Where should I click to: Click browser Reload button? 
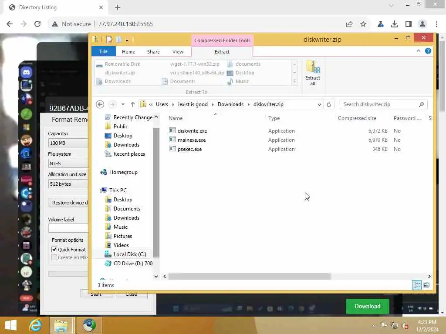tap(37, 24)
